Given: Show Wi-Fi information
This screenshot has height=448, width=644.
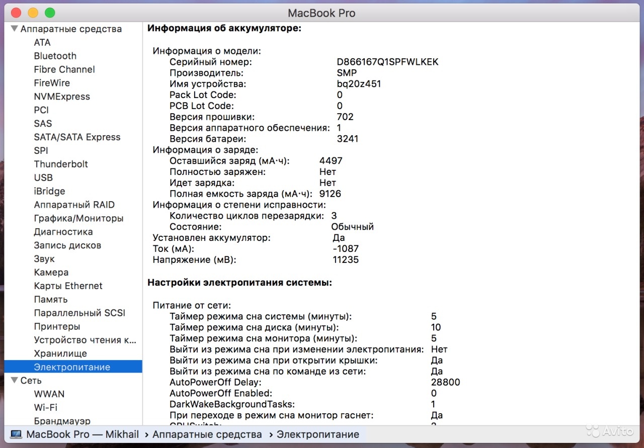Looking at the screenshot, I should (46, 408).
